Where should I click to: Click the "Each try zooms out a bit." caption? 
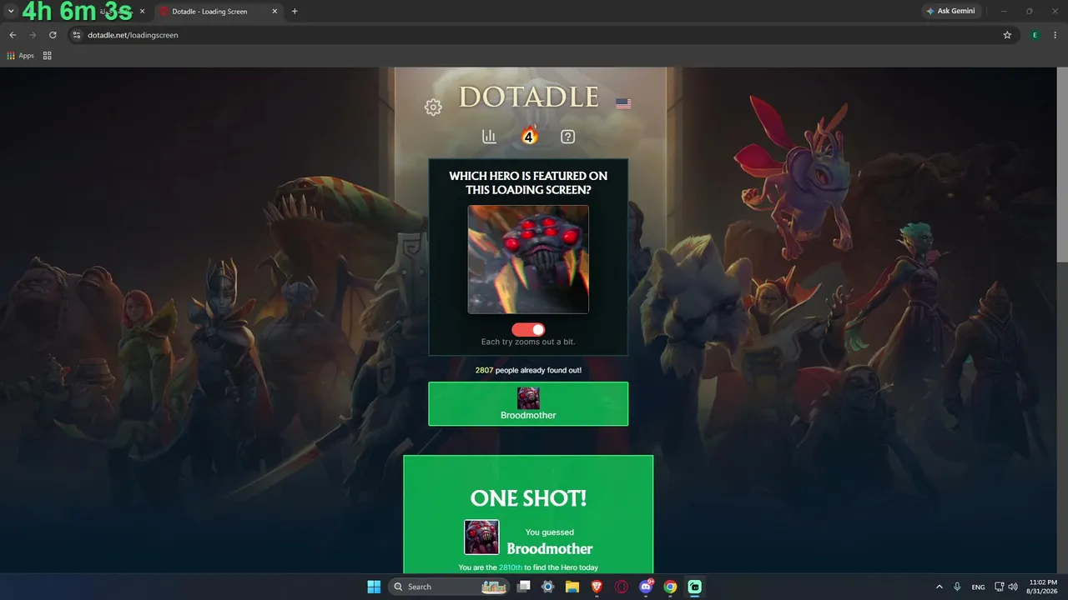pyautogui.click(x=528, y=342)
